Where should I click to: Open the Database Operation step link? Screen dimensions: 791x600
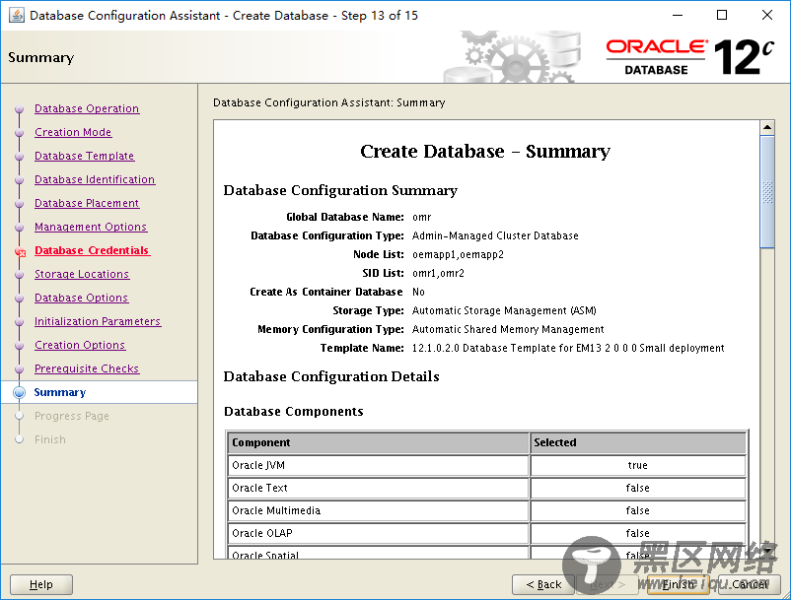87,108
